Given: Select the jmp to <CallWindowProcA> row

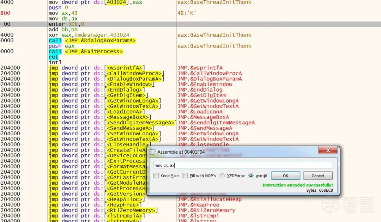Looking at the screenshot, I should pos(107,73).
